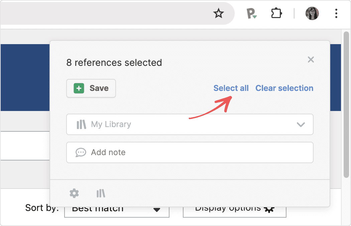Click the Clear selection link
Viewport: 351px width, 226px height.
(284, 88)
